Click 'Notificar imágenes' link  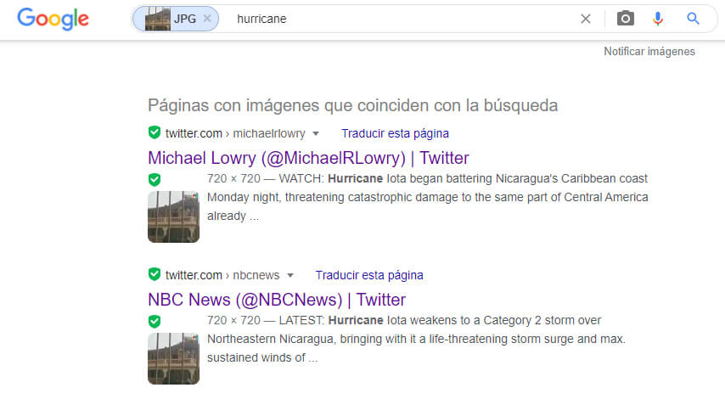click(x=649, y=51)
